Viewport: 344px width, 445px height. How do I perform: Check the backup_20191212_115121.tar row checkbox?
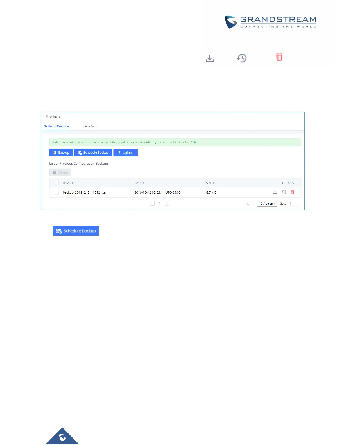(x=57, y=193)
